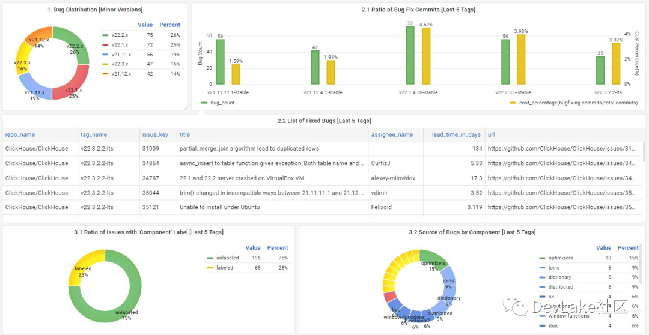Sort the 3.1 panel legend by Percent
The height and width of the screenshot is (335, 649).
point(277,248)
